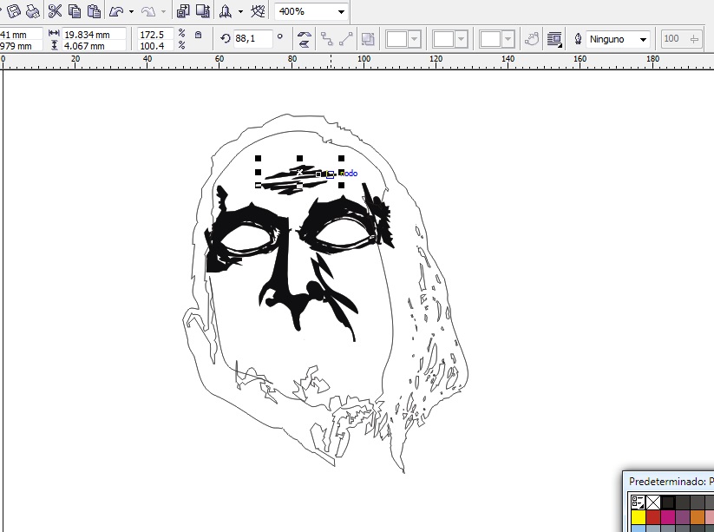Select the yellow color swatch in palette
The width and height of the screenshot is (714, 532).
tap(638, 517)
